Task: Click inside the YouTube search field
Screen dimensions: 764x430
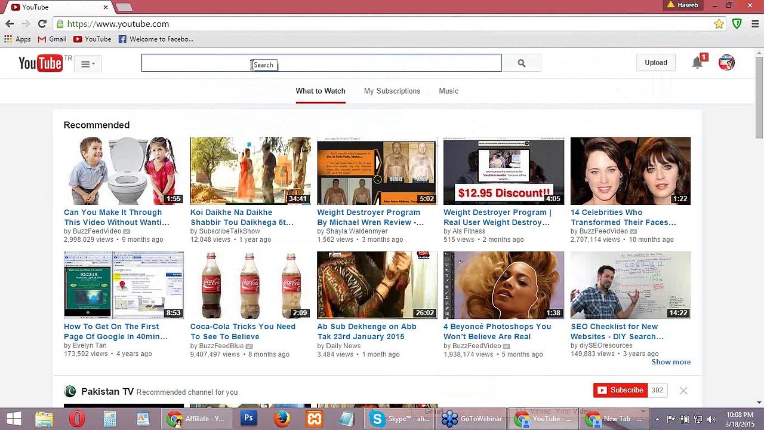Action: point(321,63)
